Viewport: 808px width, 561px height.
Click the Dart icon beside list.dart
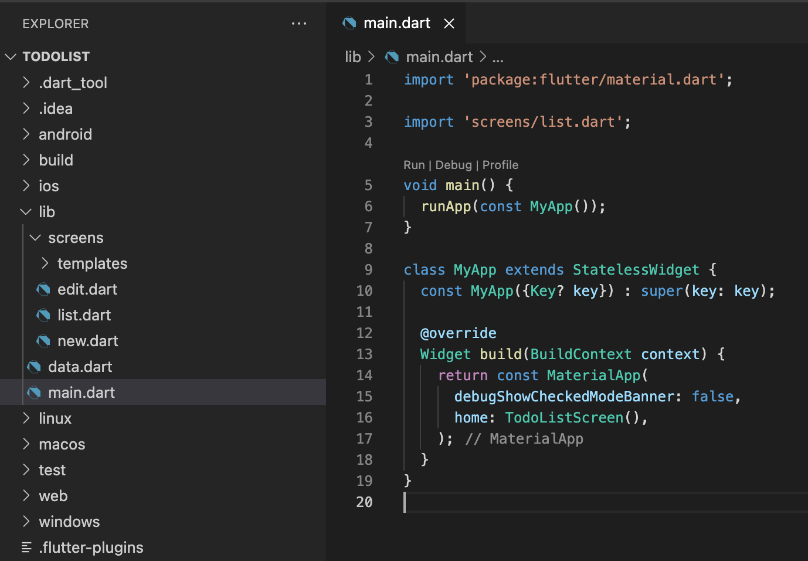coord(43,315)
